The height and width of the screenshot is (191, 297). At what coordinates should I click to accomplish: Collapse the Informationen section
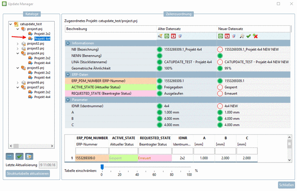[x=68, y=43]
